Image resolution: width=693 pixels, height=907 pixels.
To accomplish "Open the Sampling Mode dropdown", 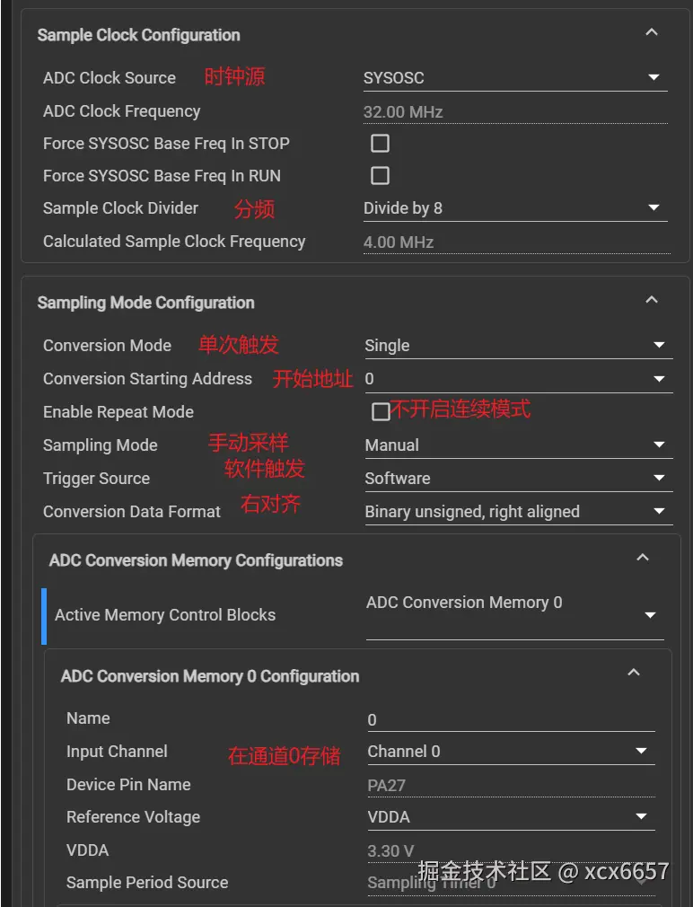I will click(x=517, y=445).
